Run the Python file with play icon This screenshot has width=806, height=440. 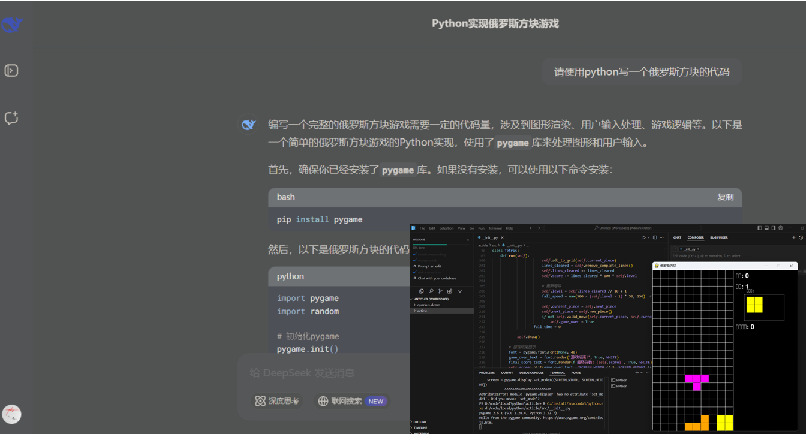tap(644, 237)
